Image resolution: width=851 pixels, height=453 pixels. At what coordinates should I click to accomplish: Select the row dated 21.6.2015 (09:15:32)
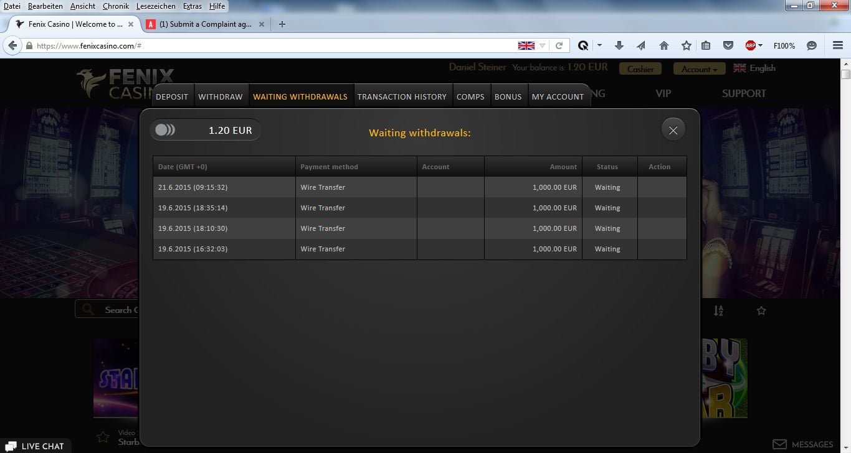pos(420,187)
